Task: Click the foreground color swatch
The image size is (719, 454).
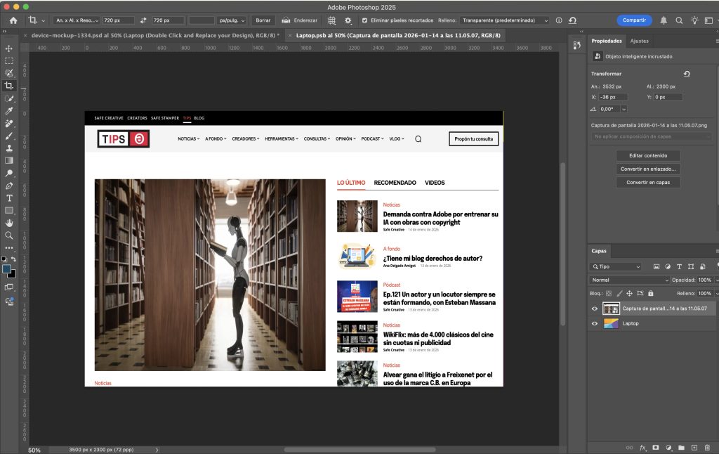Action: click(7, 268)
